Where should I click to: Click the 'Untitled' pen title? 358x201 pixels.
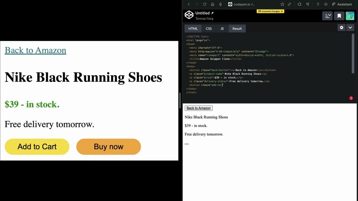pyautogui.click(x=202, y=13)
